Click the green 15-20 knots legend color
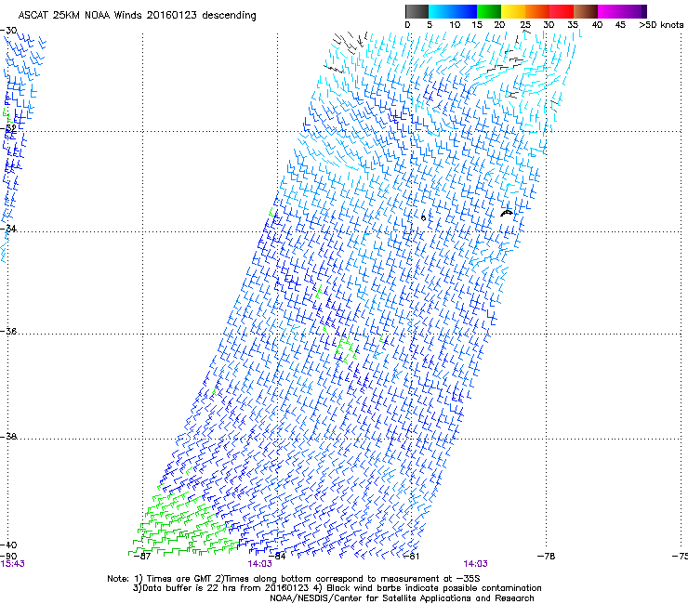 tap(489, 11)
